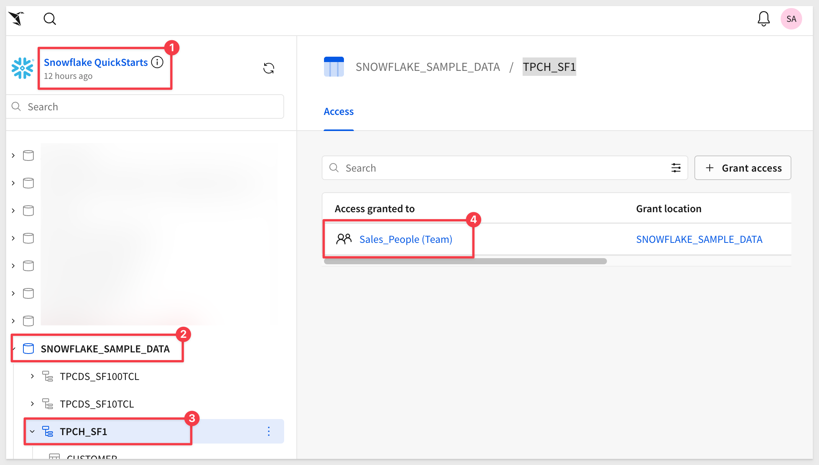Open the global search magnifier icon
This screenshot has width=819, height=465.
[50, 18]
